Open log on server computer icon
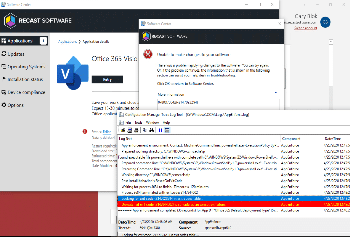The width and height of the screenshot is (350, 237). [x=129, y=130]
